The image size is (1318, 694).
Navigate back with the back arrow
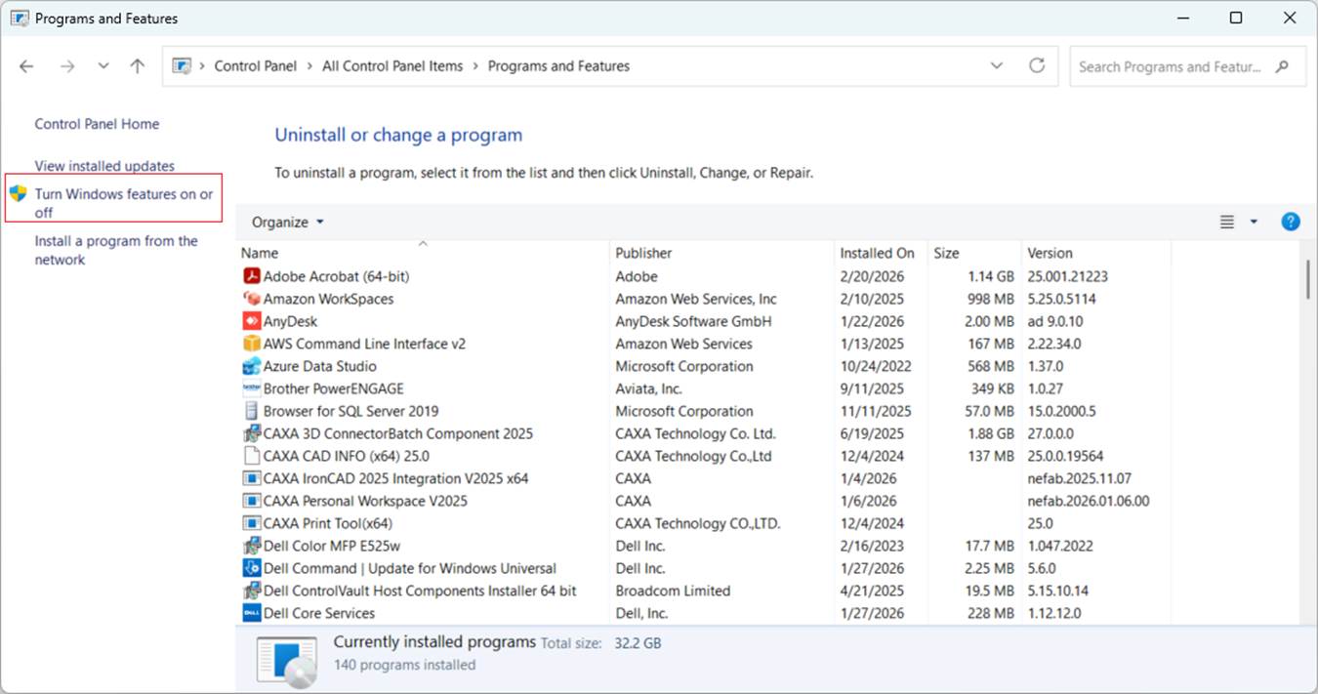[x=26, y=66]
